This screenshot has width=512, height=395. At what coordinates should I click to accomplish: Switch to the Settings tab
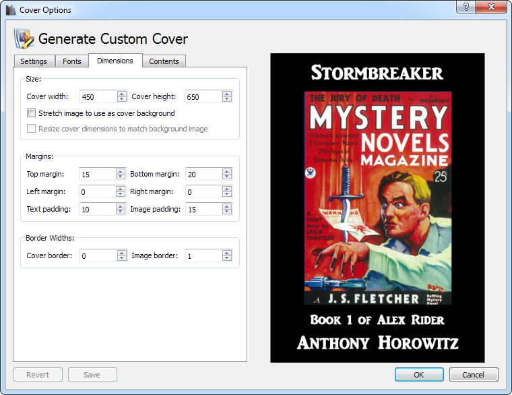(34, 61)
